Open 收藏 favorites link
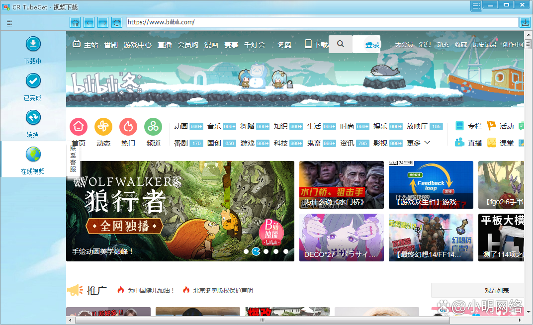 tap(461, 45)
